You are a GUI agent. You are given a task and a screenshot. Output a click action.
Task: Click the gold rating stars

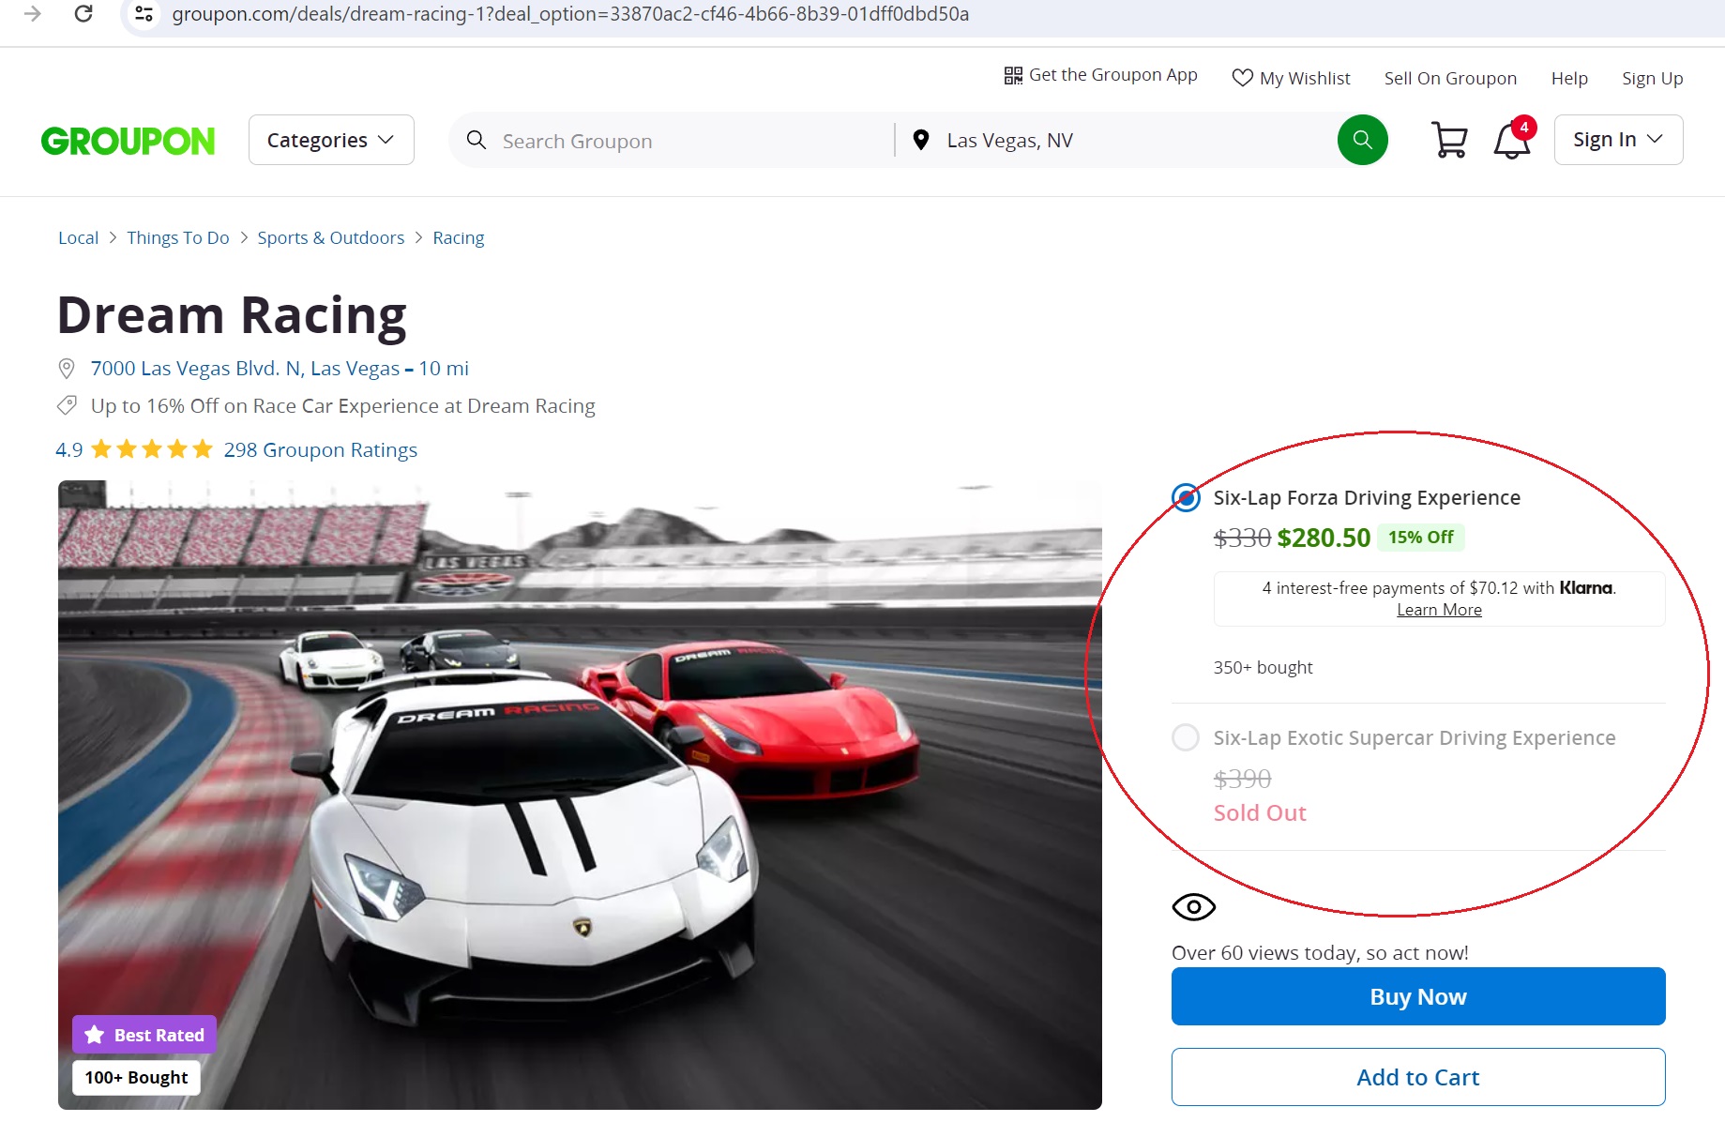(152, 449)
